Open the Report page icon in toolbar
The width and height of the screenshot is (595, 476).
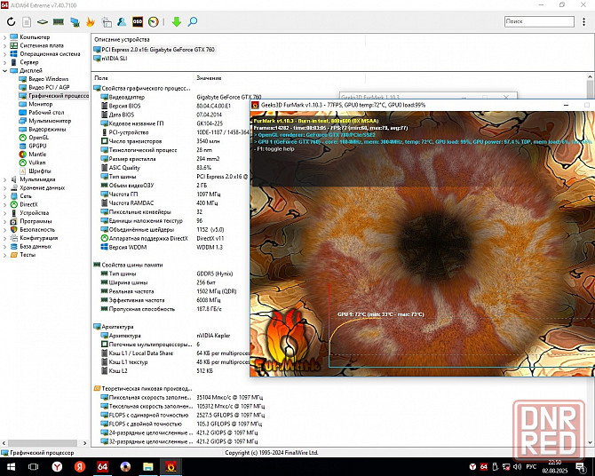[x=27, y=21]
